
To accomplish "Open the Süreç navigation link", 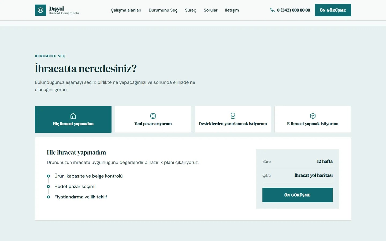I will point(191,10).
